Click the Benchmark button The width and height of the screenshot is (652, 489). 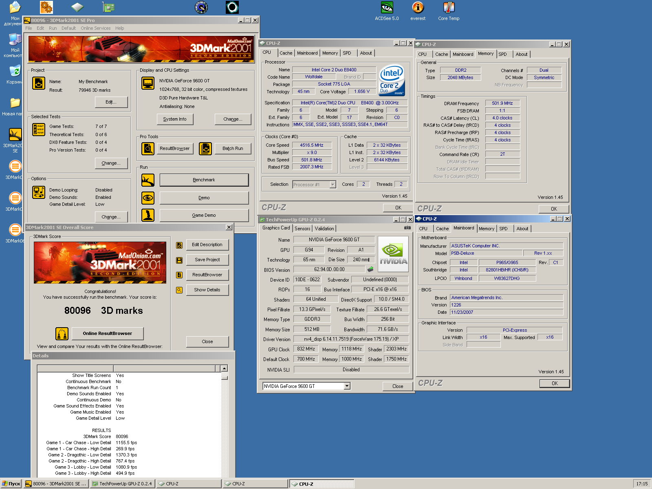204,180
